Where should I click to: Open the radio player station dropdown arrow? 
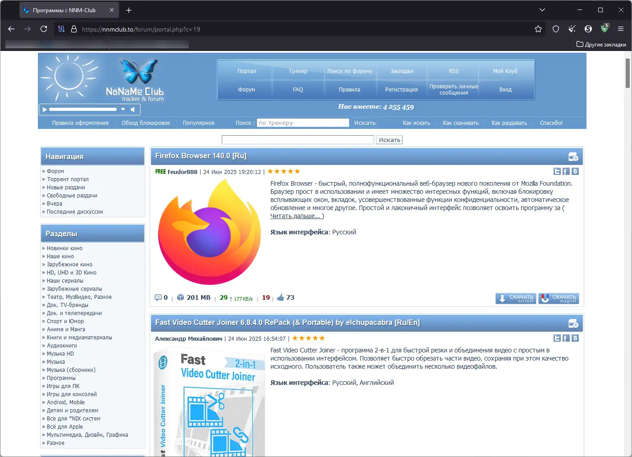[123, 110]
